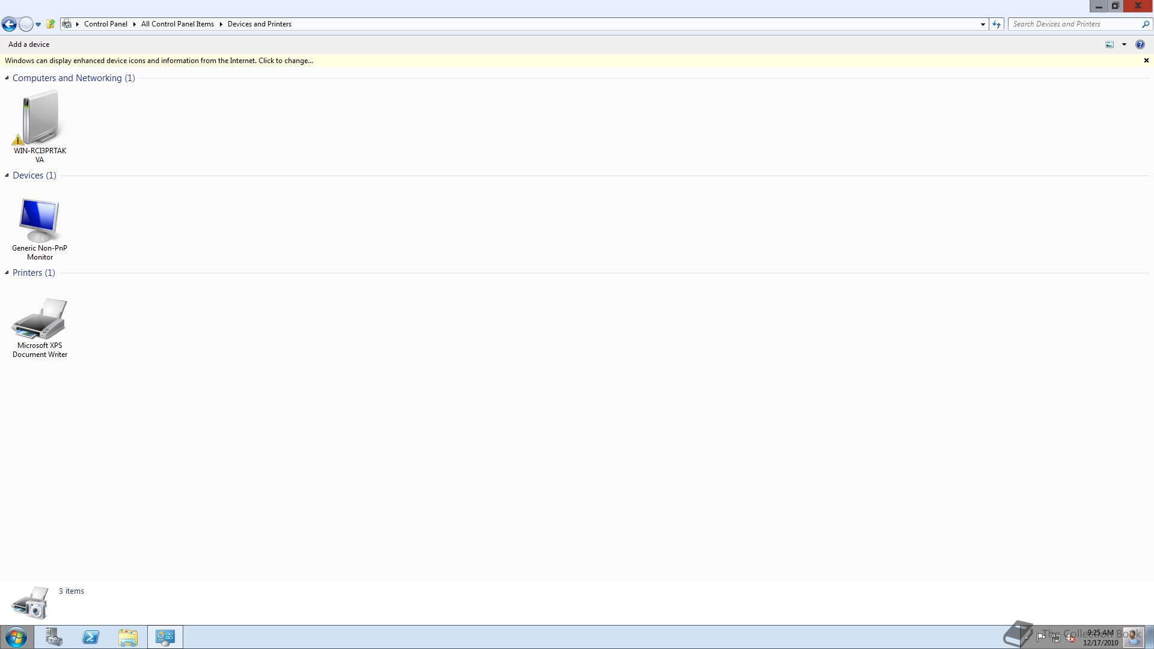1154x649 pixels.
Task: Click the greyed Forward navigation button
Action: [x=26, y=24]
